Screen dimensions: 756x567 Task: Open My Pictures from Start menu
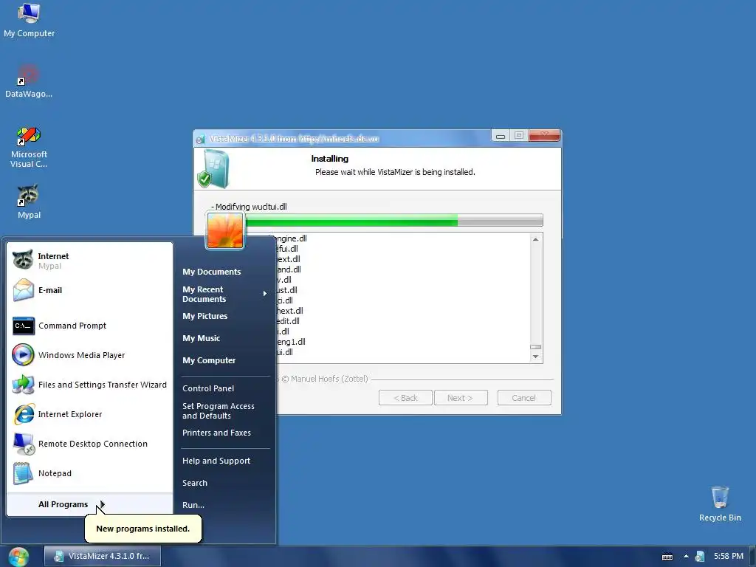tap(205, 316)
